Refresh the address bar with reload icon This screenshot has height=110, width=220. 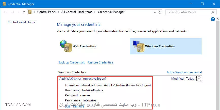pyautogui.click(x=160, y=12)
